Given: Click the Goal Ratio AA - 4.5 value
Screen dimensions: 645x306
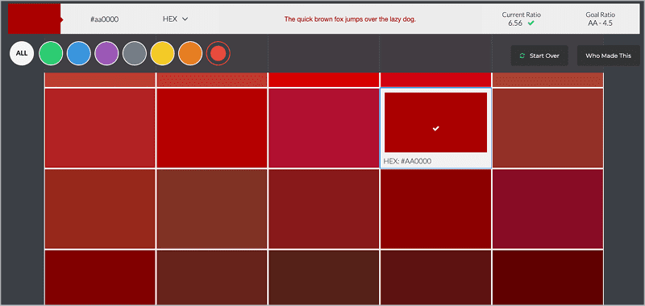Looking at the screenshot, I should click(x=600, y=23).
